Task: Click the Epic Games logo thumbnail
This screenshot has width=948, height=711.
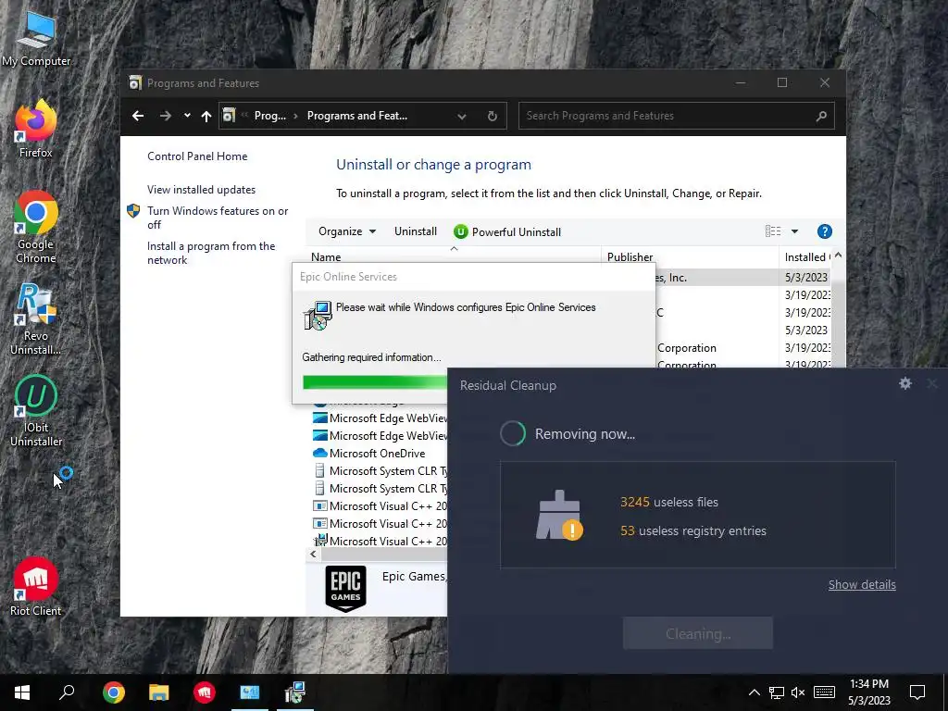Action: coord(346,588)
